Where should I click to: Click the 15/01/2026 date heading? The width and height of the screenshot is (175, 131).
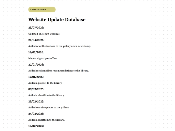pyautogui.click(x=36, y=77)
